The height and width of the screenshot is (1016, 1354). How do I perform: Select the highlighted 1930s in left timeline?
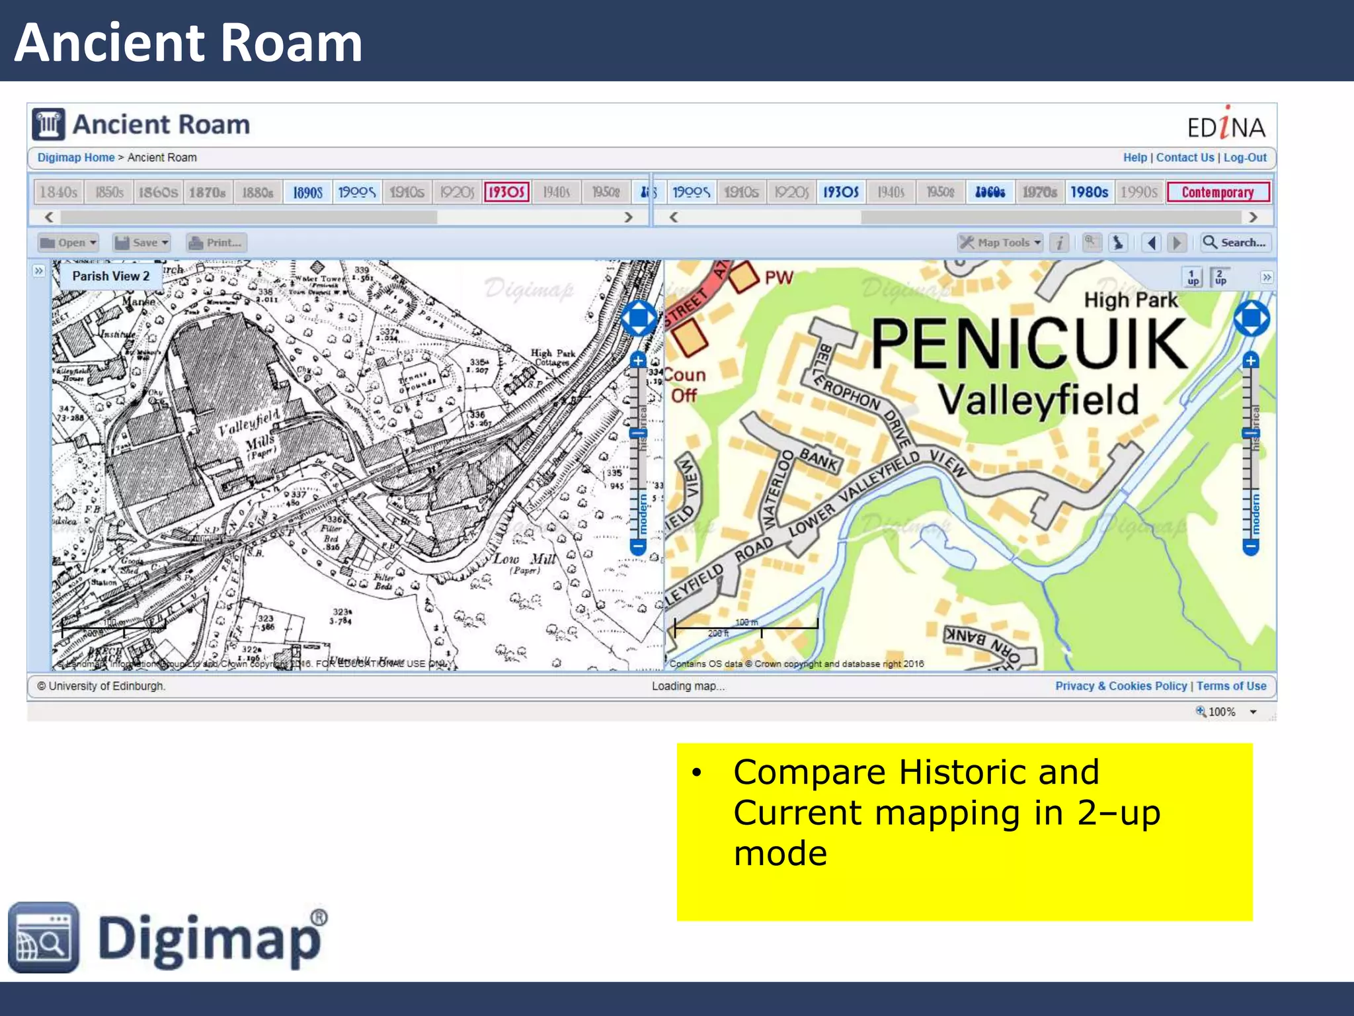(x=506, y=192)
